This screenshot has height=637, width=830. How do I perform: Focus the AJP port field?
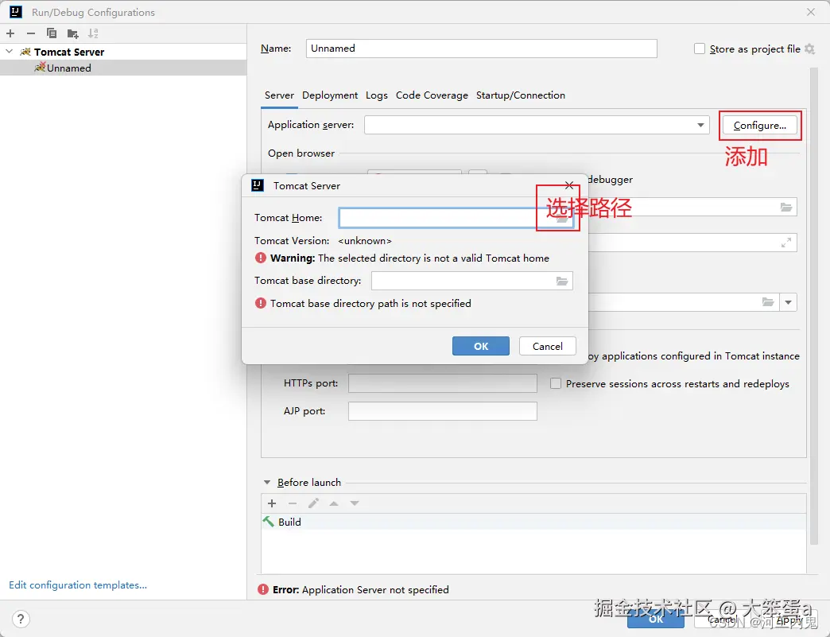pos(443,411)
